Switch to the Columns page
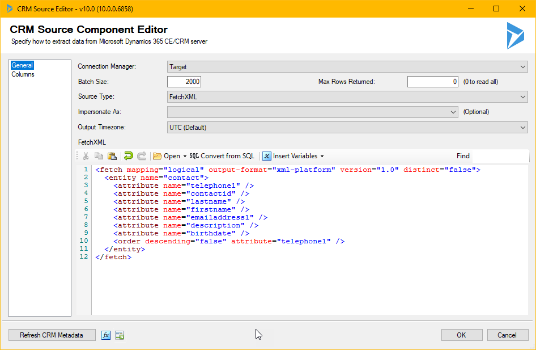 click(23, 74)
